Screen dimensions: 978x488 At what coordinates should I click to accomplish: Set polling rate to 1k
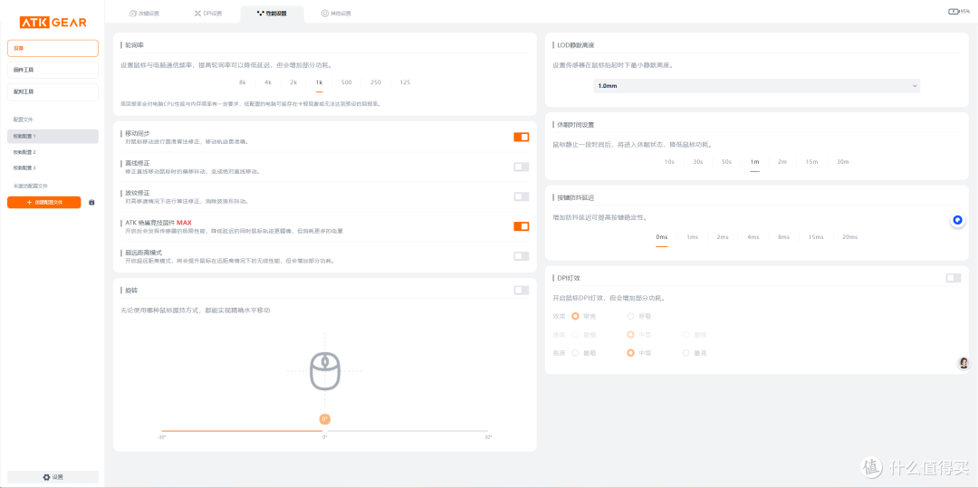[x=319, y=82]
